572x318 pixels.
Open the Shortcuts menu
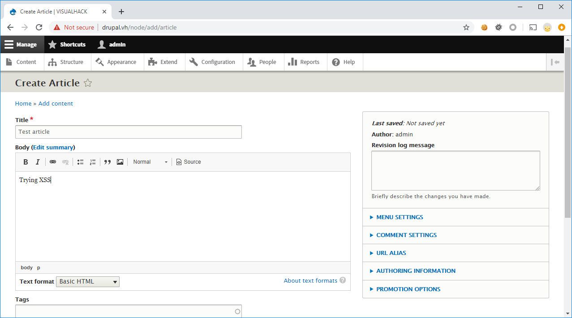pyautogui.click(x=67, y=44)
